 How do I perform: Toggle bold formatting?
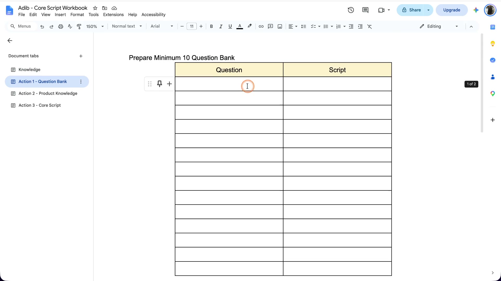click(x=211, y=26)
